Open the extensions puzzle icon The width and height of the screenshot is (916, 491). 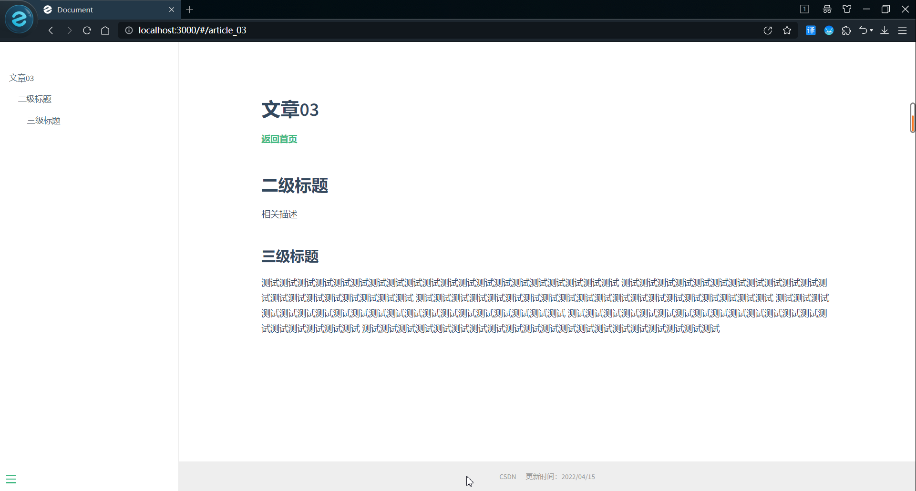(846, 31)
